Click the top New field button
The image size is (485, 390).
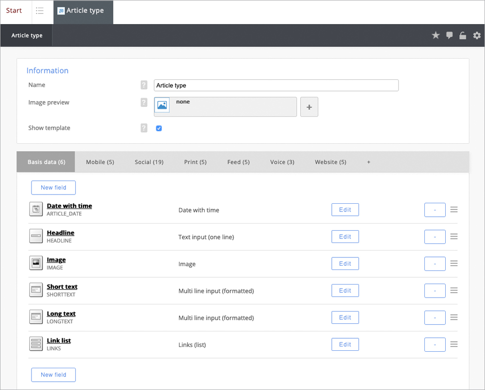click(x=53, y=188)
